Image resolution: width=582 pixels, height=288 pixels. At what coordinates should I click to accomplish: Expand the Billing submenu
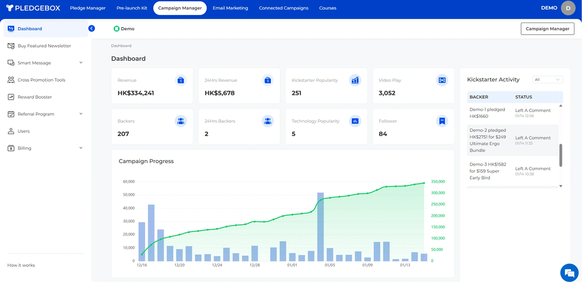pos(81,148)
